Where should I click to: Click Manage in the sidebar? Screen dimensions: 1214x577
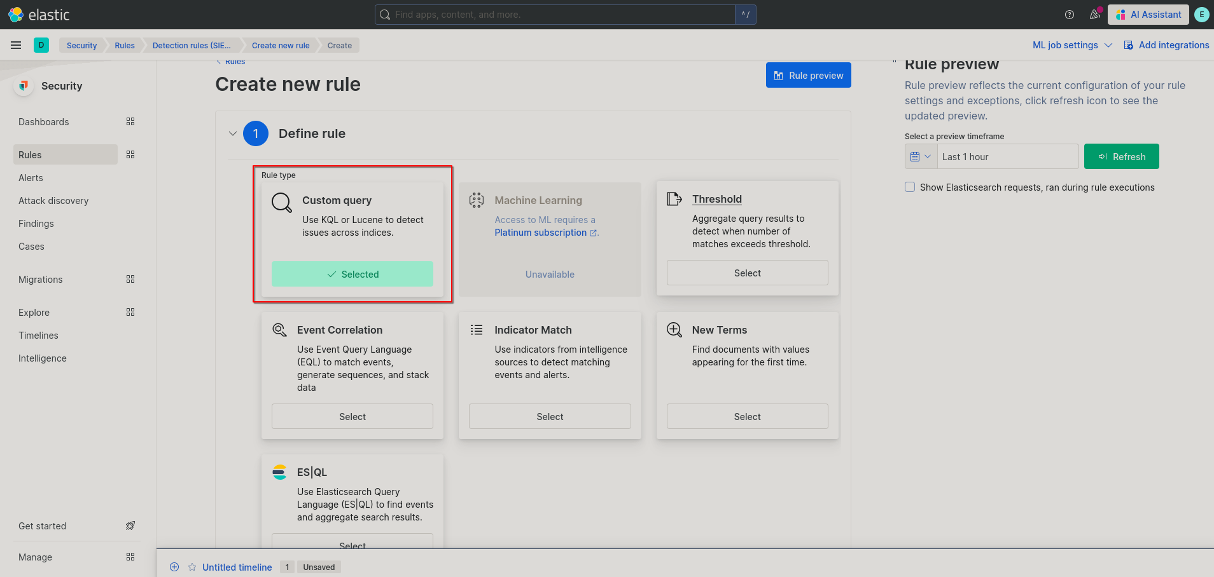(x=35, y=557)
